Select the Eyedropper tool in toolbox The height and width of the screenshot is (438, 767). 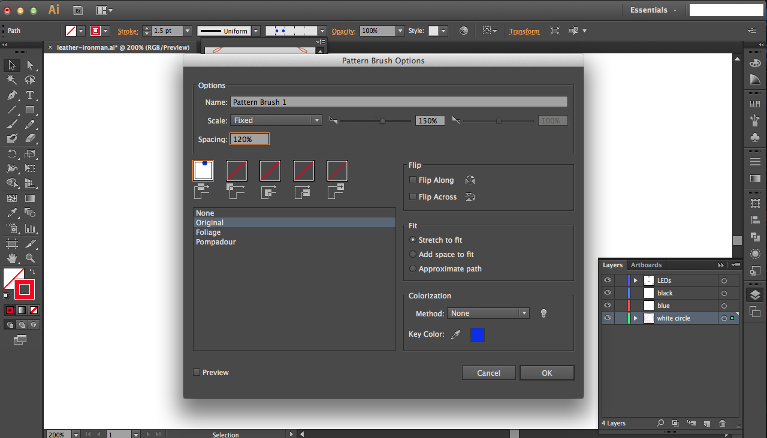click(x=11, y=213)
